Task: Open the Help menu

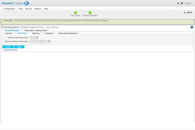Action: [46, 9]
